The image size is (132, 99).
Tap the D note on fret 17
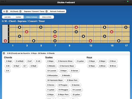click(x=126, y=27)
